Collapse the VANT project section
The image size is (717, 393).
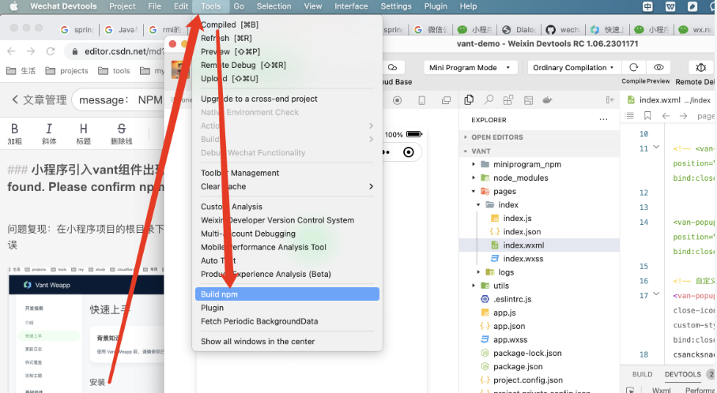click(540, 151)
